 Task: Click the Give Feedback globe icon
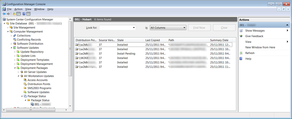pyautogui.click(x=241, y=36)
